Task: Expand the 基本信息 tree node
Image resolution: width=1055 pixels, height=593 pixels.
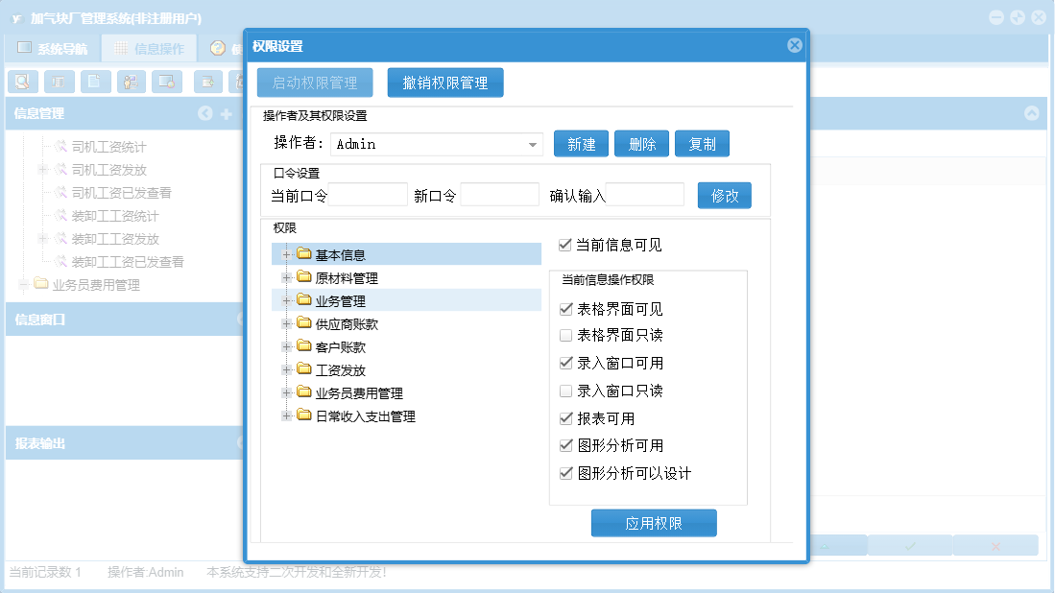Action: [x=286, y=255]
